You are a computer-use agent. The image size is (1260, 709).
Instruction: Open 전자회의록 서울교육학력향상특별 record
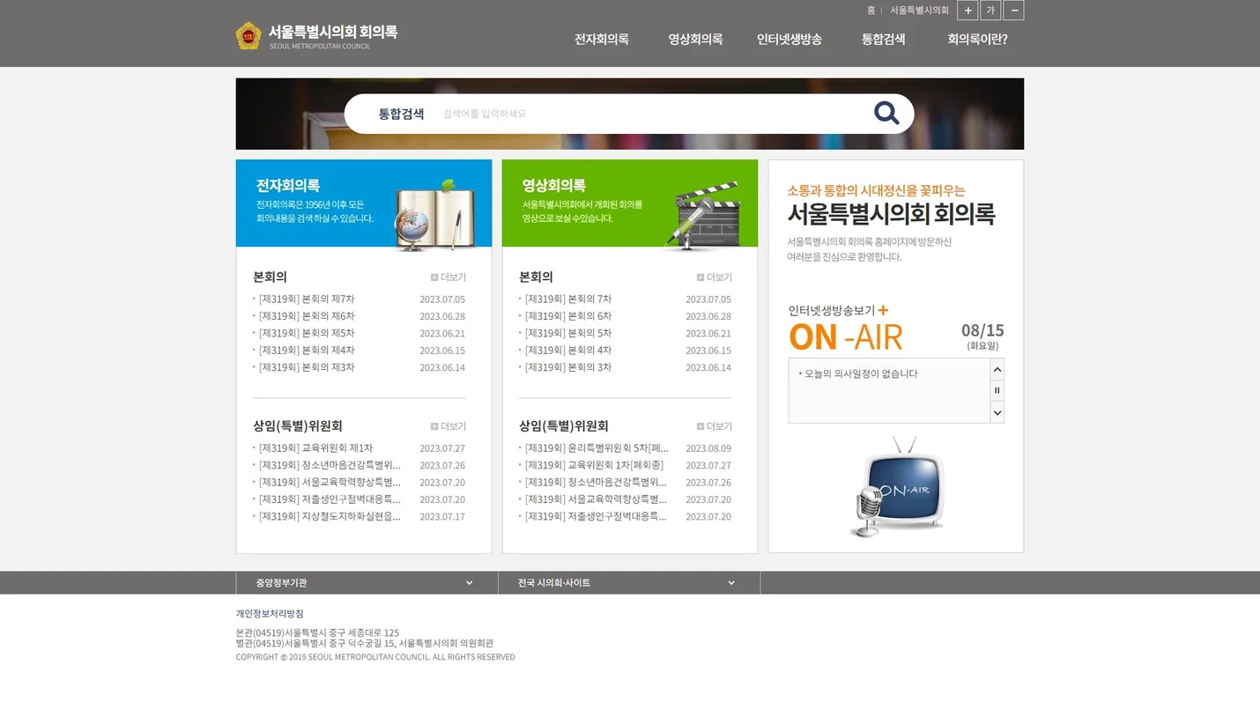point(330,483)
